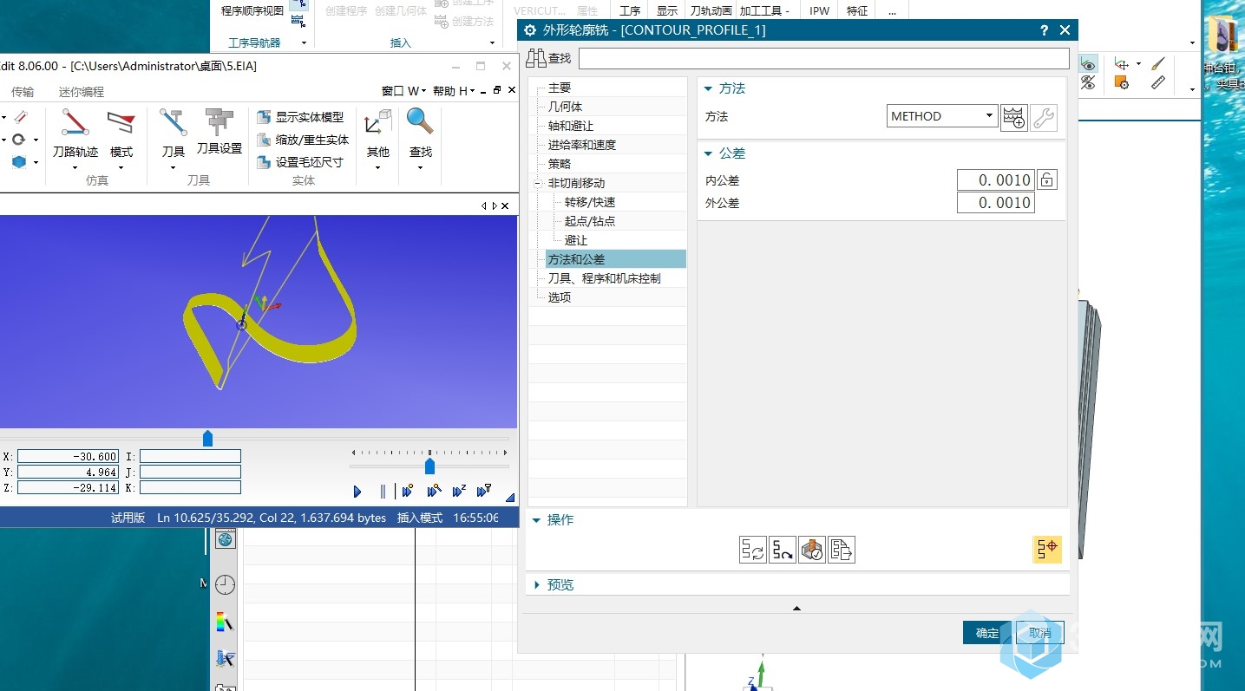Select 主要 in dialog tree

(x=560, y=88)
